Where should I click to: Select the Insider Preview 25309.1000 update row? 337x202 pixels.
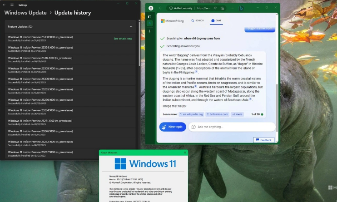click(x=70, y=70)
